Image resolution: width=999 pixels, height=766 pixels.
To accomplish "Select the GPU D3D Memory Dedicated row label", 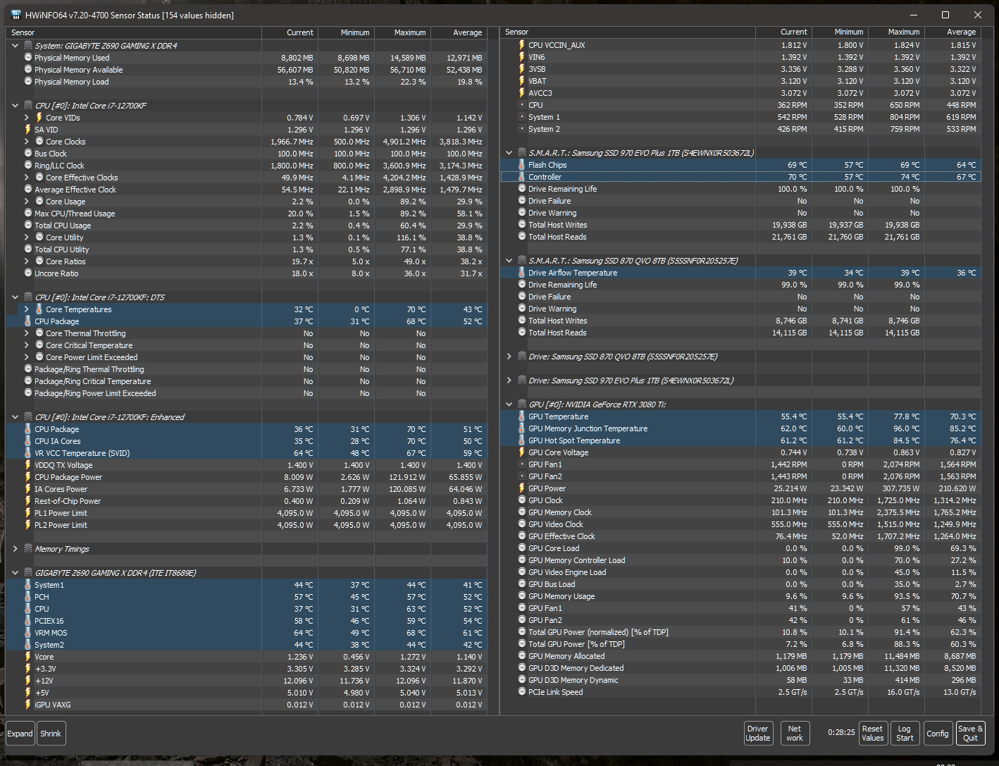I will coord(576,668).
